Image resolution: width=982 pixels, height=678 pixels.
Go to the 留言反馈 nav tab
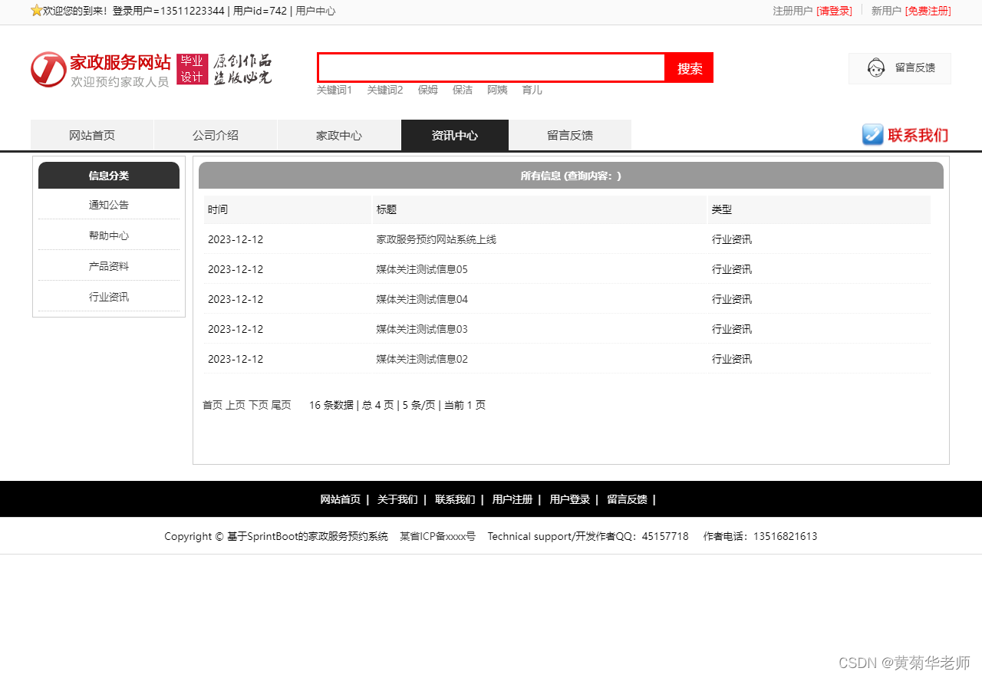point(570,135)
